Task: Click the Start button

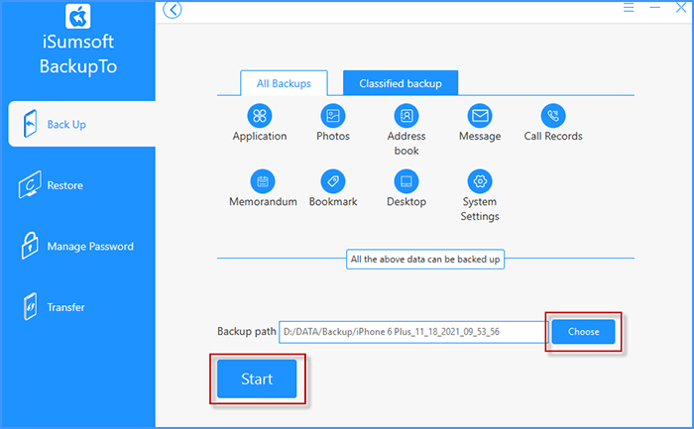Action: (257, 378)
